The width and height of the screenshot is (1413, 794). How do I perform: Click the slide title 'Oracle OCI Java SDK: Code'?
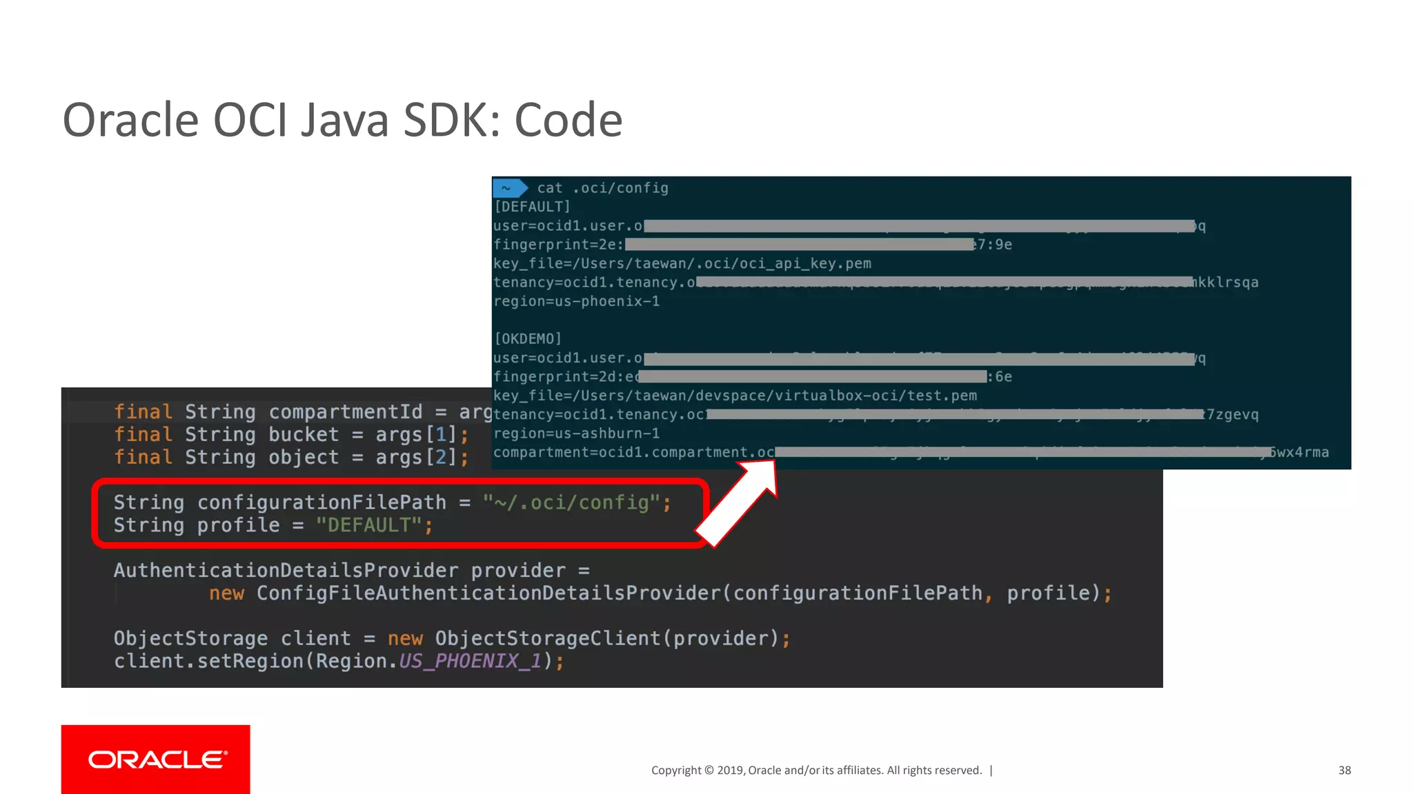342,120
